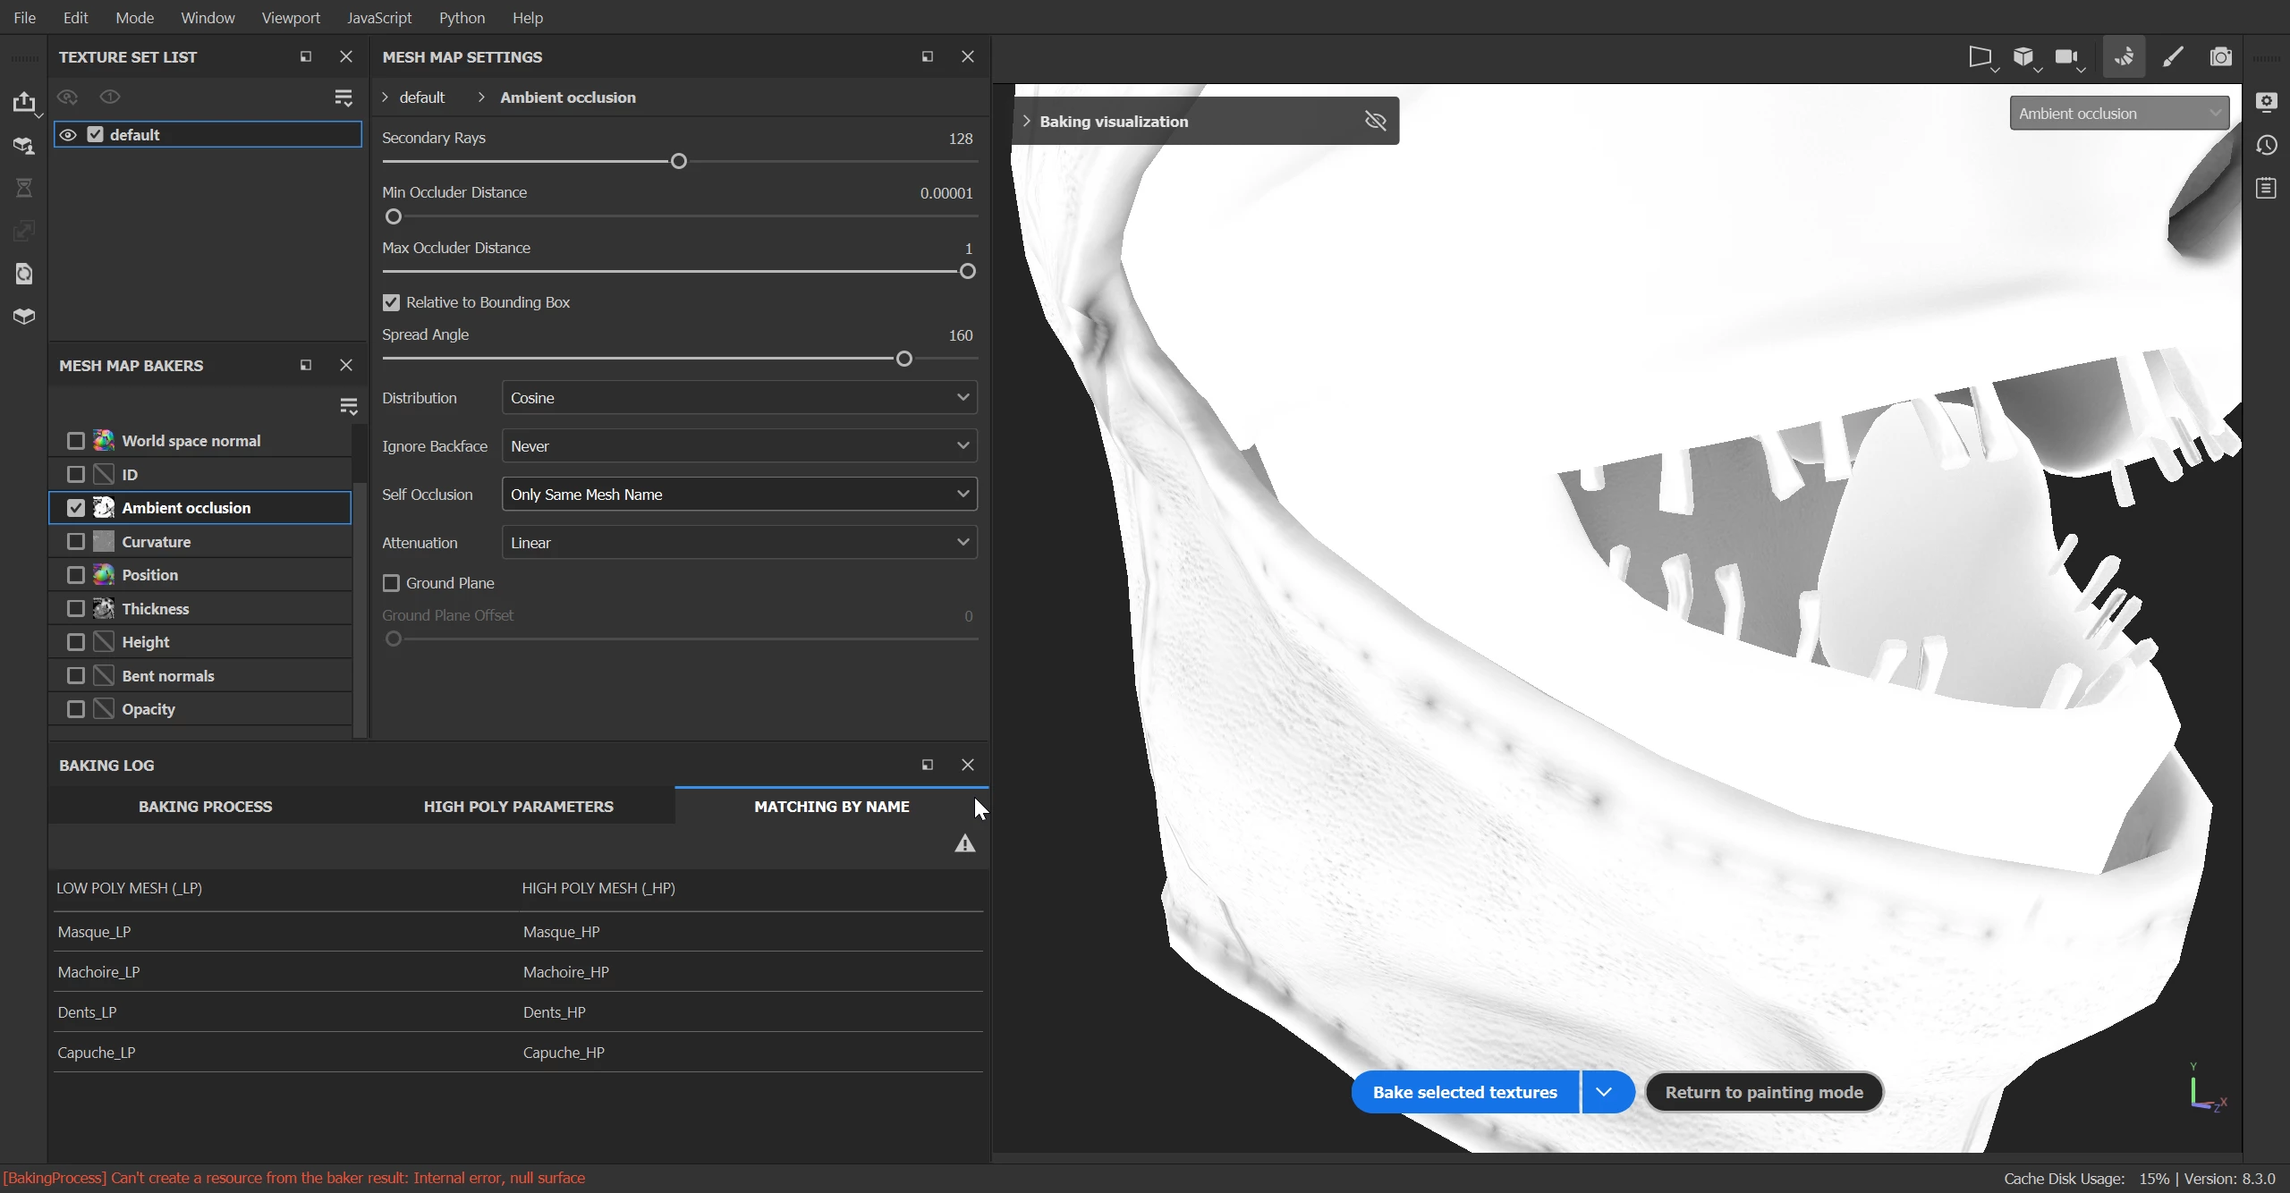
Task: Select the paint brush mode icon
Action: point(2173,57)
